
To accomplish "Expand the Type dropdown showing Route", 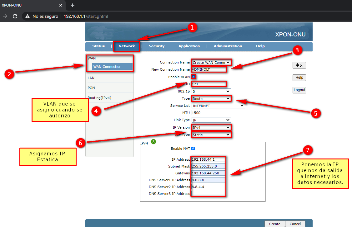I will (211, 99).
